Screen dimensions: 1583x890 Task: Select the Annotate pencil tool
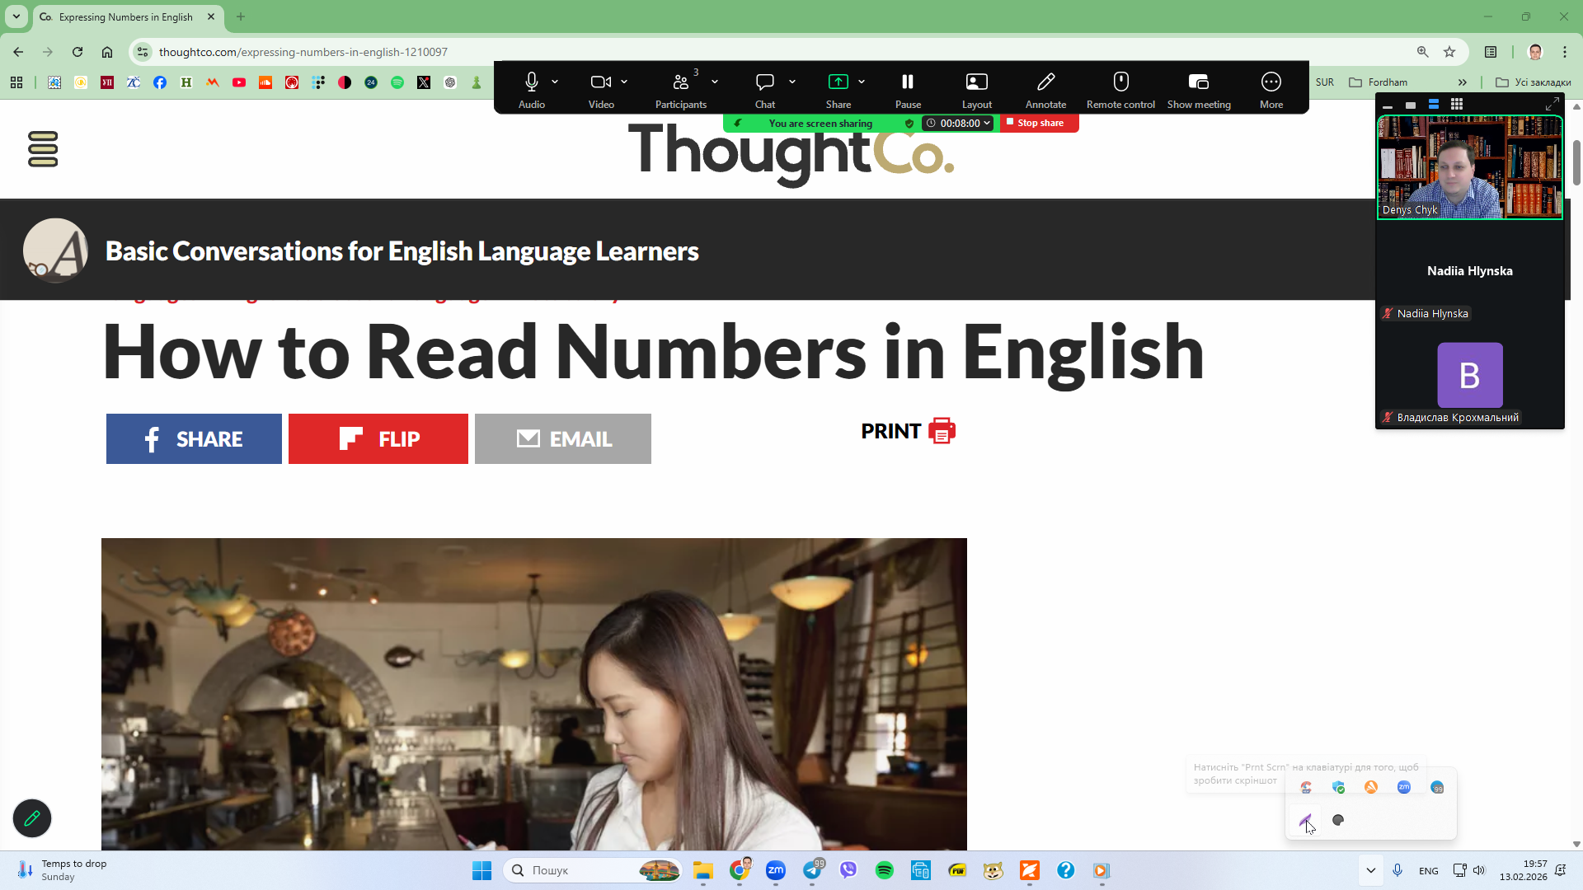tap(1045, 81)
